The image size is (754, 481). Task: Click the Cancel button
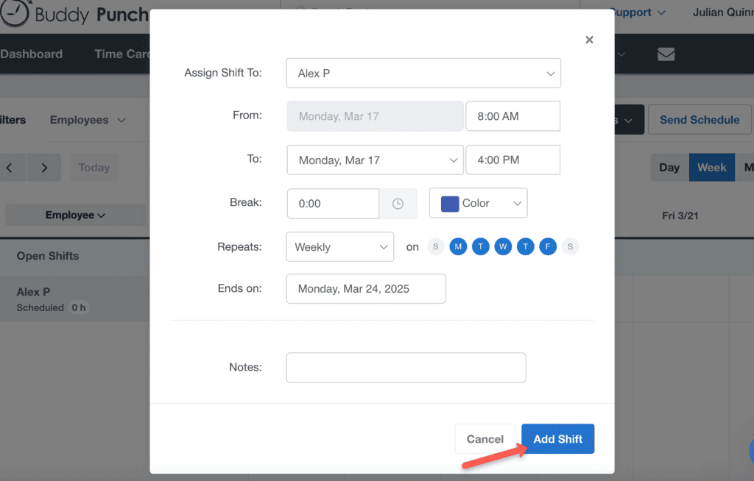pyautogui.click(x=485, y=439)
